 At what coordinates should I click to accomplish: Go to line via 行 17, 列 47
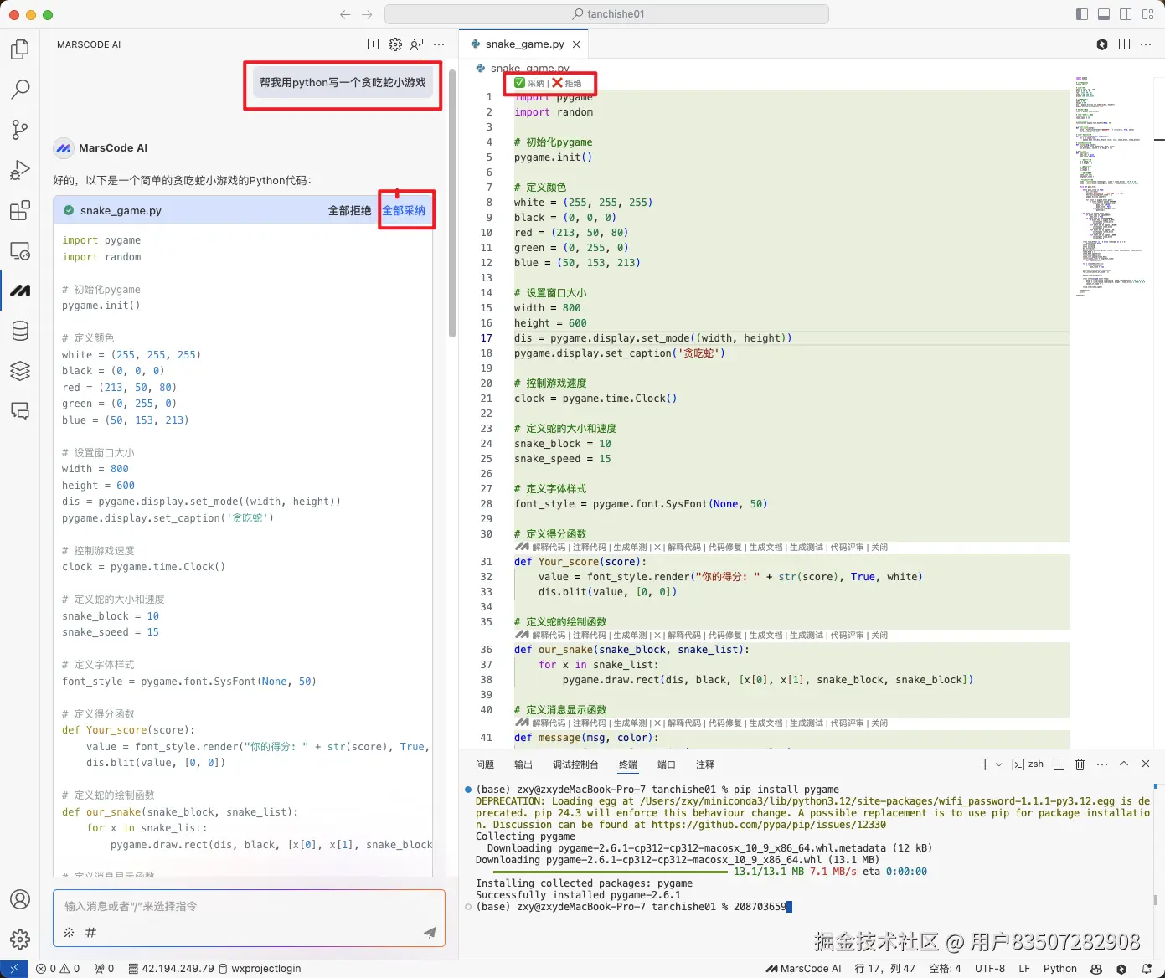pos(885,969)
